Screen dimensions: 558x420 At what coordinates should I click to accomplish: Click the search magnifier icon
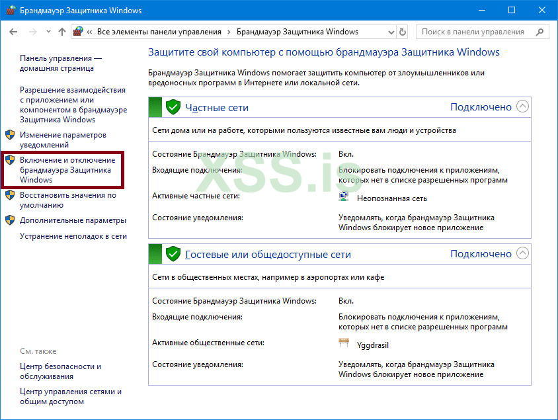pos(539,32)
